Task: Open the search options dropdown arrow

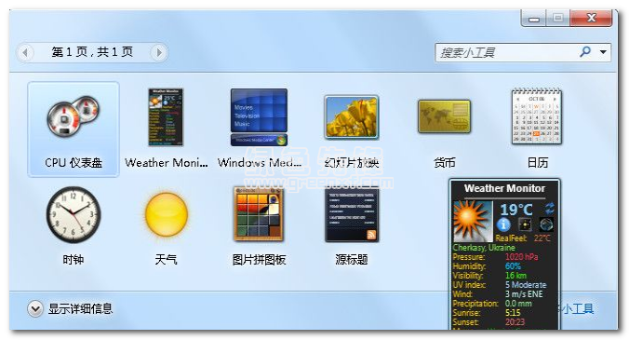Action: click(603, 52)
